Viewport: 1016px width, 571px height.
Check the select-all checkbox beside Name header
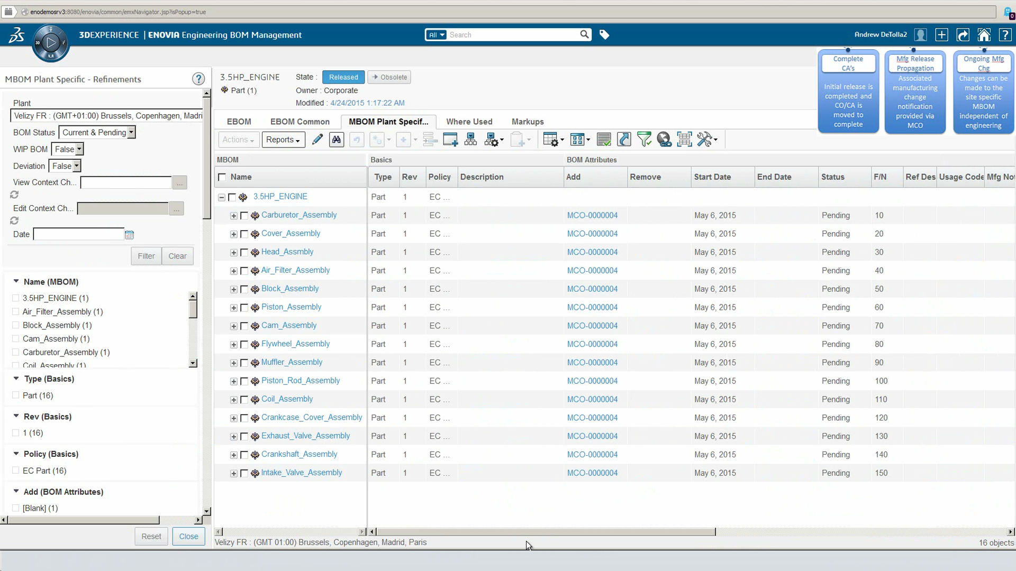[222, 177]
